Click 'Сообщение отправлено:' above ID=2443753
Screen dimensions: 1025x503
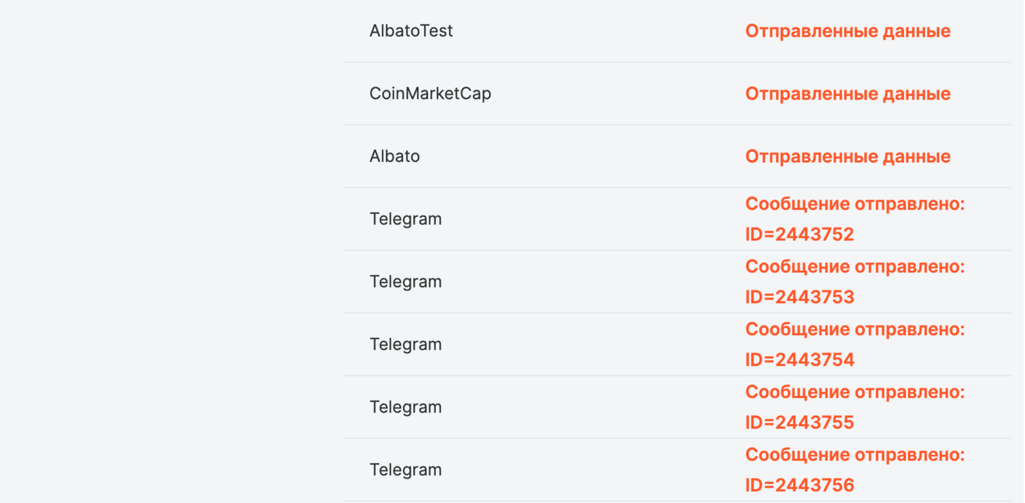pyautogui.click(x=855, y=267)
